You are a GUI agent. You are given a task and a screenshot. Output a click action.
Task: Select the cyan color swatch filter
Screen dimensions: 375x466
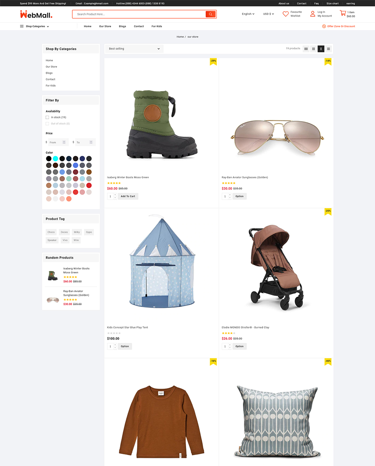tap(56, 158)
